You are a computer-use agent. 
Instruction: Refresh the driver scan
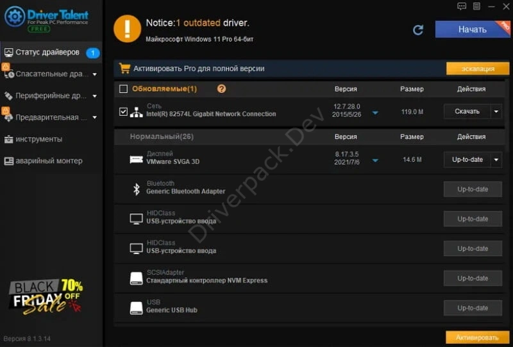tap(418, 29)
